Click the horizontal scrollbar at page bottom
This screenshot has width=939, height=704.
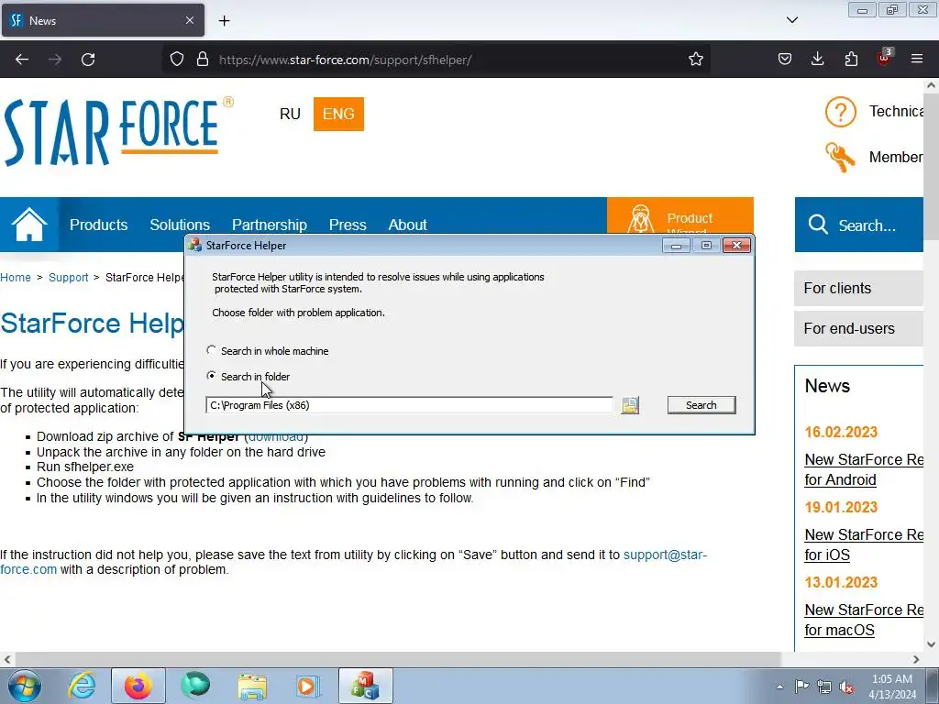click(x=397, y=659)
